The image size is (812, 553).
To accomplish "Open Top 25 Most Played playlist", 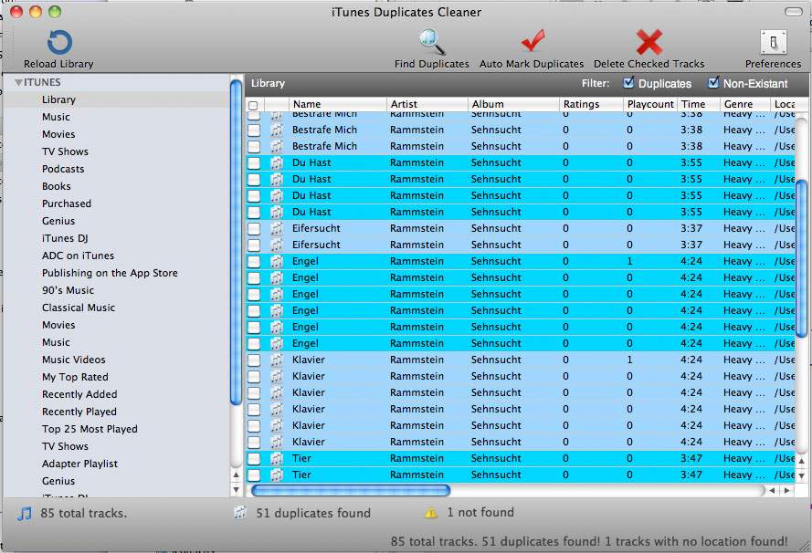I will [90, 429].
